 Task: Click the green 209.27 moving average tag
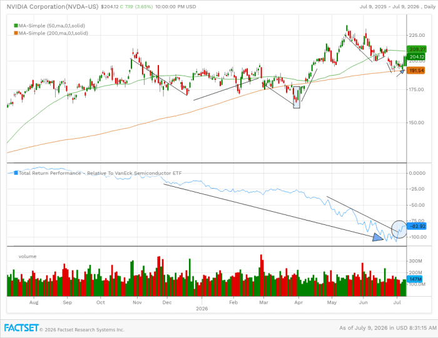pos(417,49)
